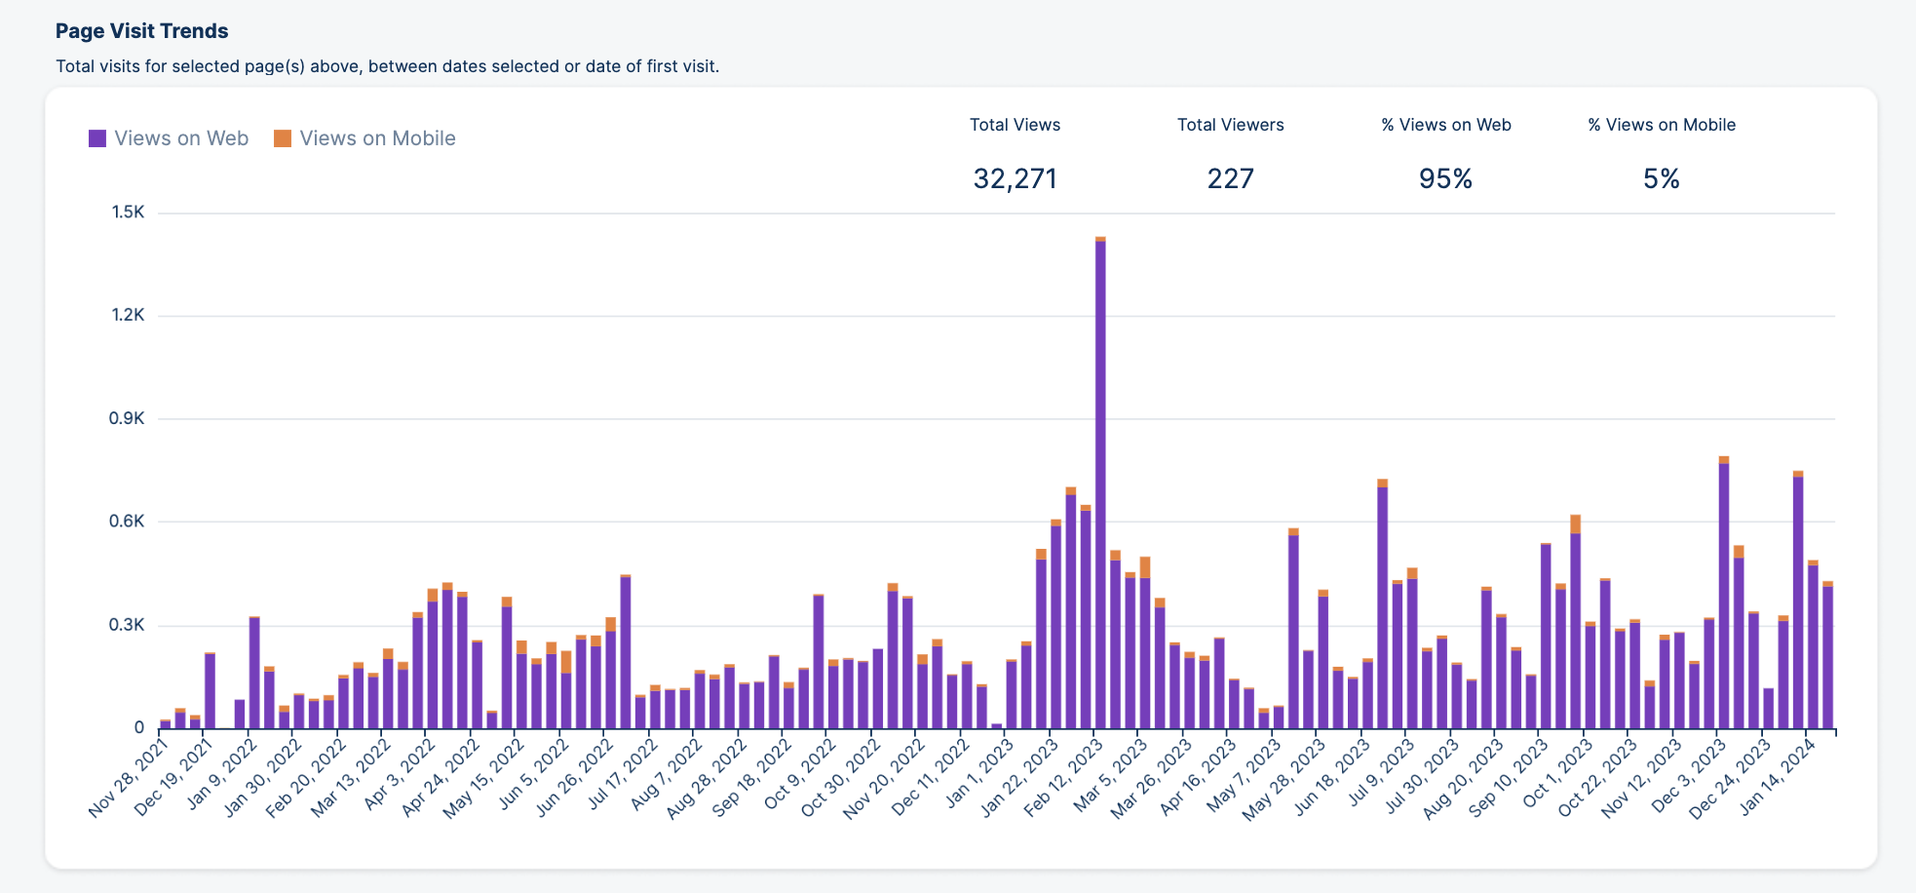Viewport: 1916px width, 893px height.
Task: Click the Page Visit Trends heading
Action: click(141, 31)
